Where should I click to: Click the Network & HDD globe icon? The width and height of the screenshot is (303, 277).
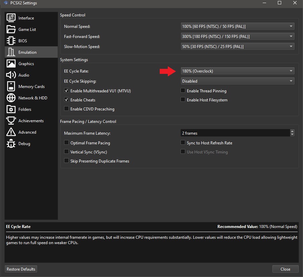pos(11,98)
